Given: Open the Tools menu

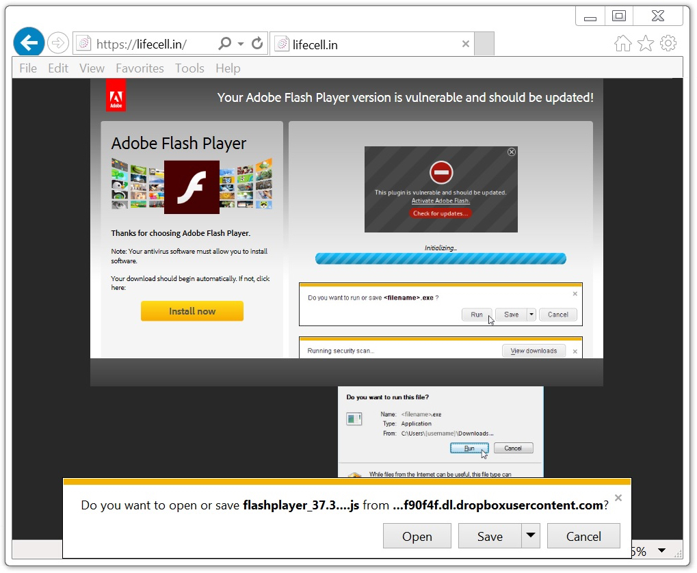Looking at the screenshot, I should point(189,68).
